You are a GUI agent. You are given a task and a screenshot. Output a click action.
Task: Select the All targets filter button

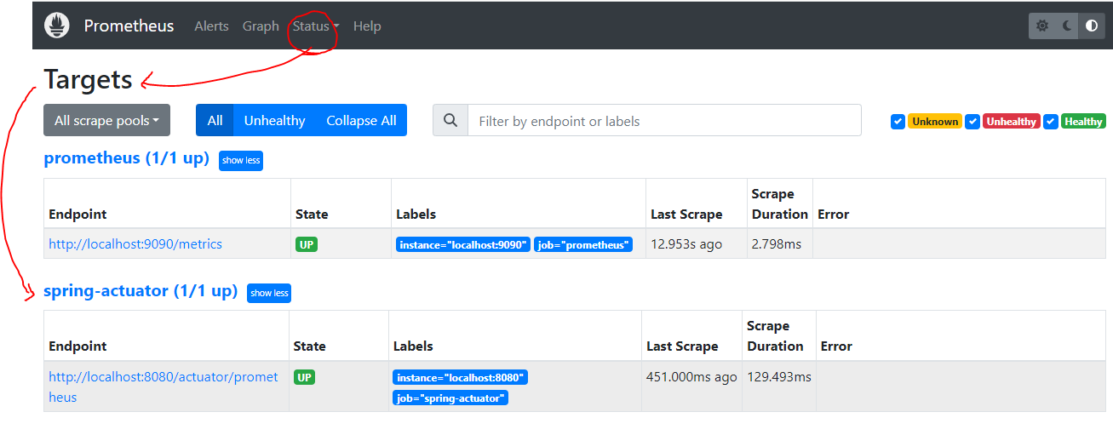(x=215, y=120)
